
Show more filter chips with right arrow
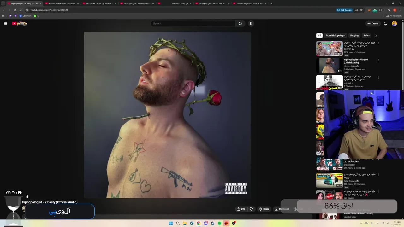coord(376,36)
